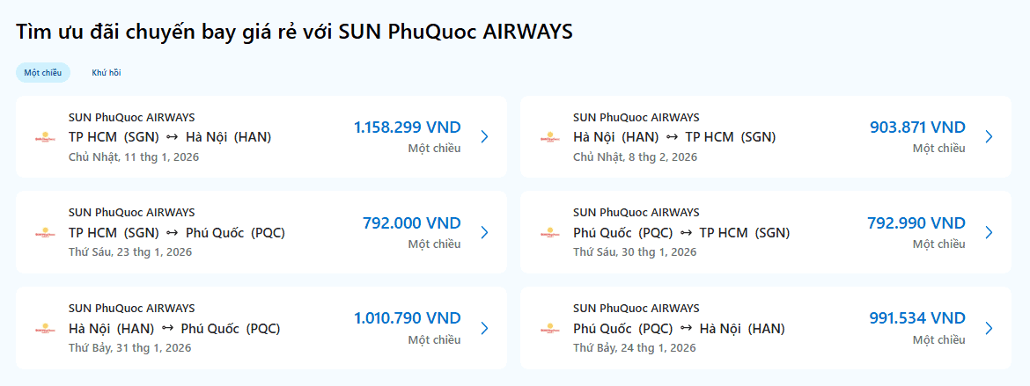Viewport: 1030px width, 386px height.
Task: Open chevron arrow for 1.158.299 VND flight
Action: coord(484,137)
